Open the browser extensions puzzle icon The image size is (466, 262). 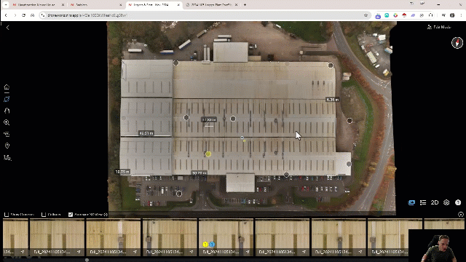(430, 15)
